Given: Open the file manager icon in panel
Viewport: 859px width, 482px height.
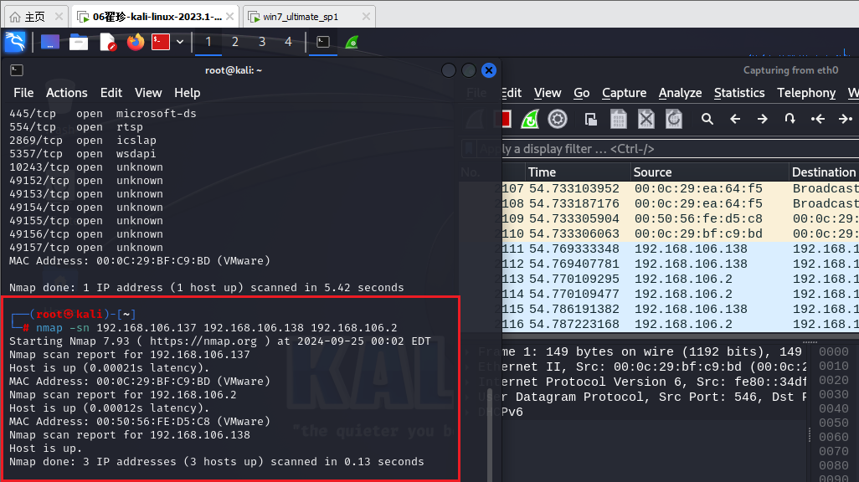Looking at the screenshot, I should (79, 42).
